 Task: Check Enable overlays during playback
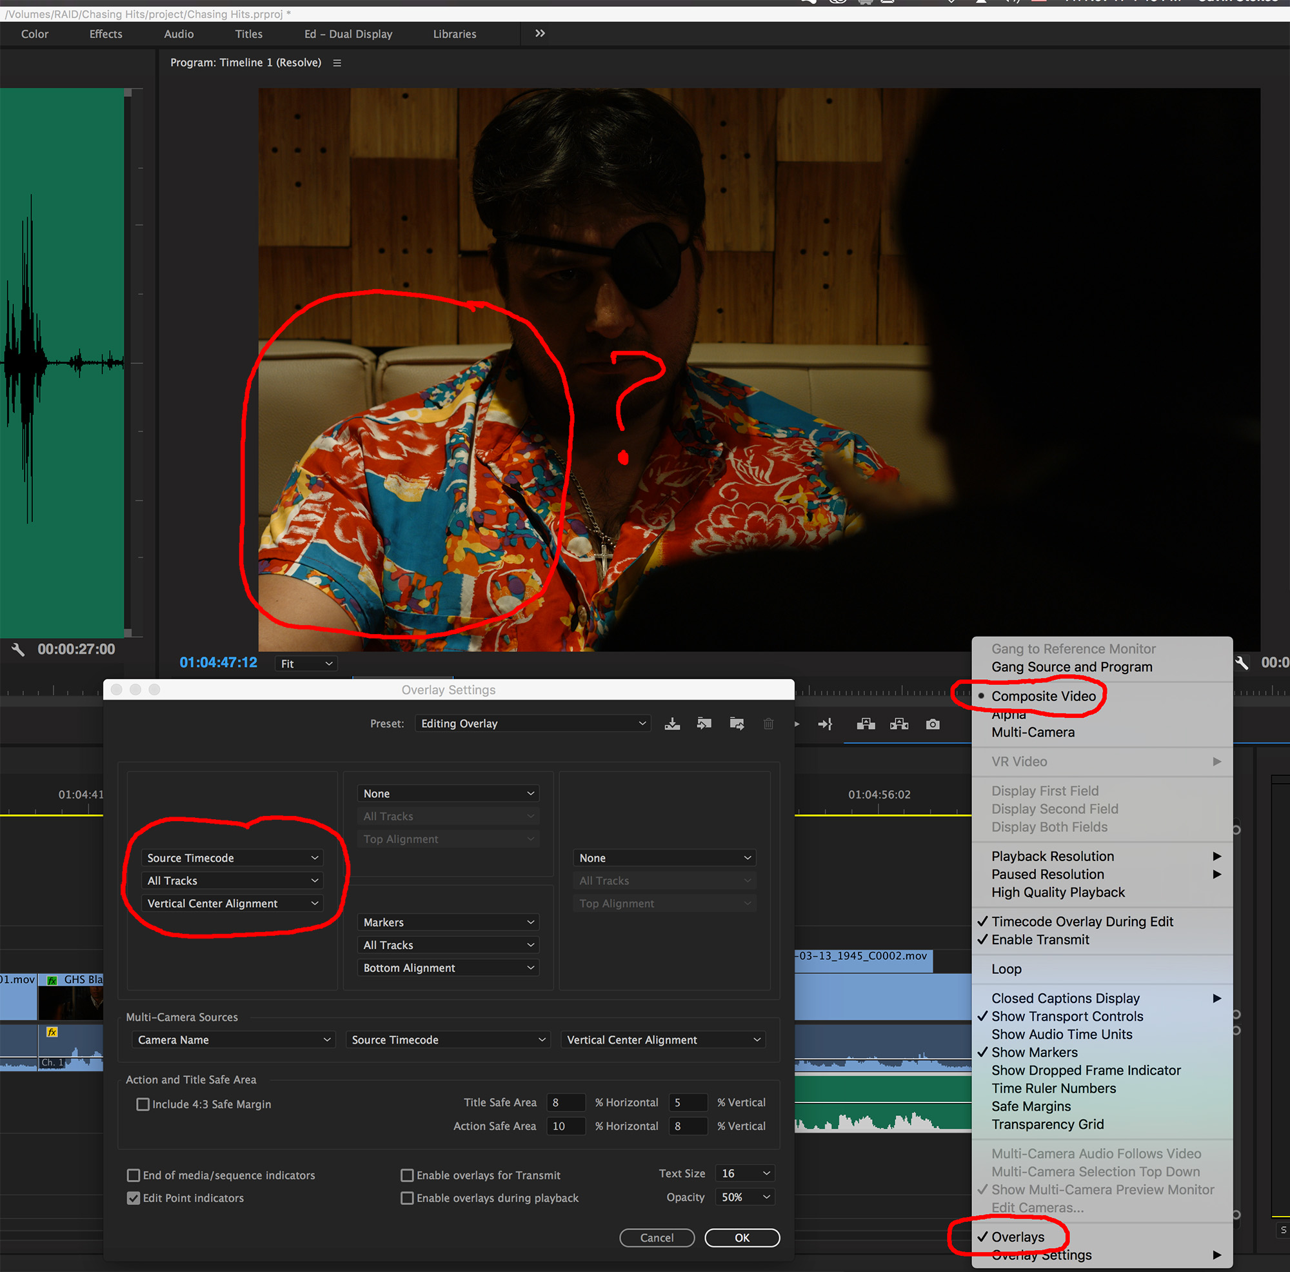coord(406,1197)
